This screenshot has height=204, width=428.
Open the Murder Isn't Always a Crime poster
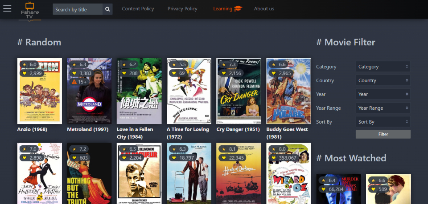[338, 189]
